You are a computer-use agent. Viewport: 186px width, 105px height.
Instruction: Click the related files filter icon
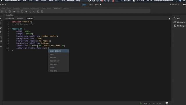coord(169,19)
